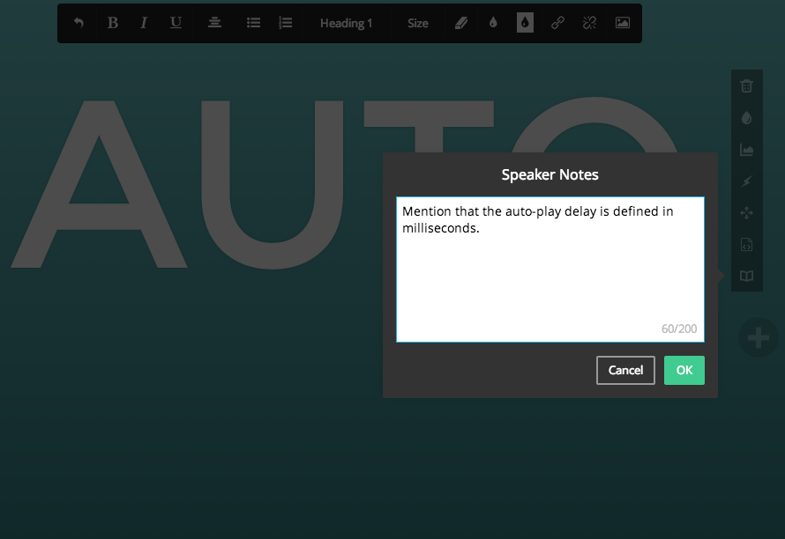Screen dimensions: 785x539
Task: Click the undo arrow in the toolbar
Action: 78,23
